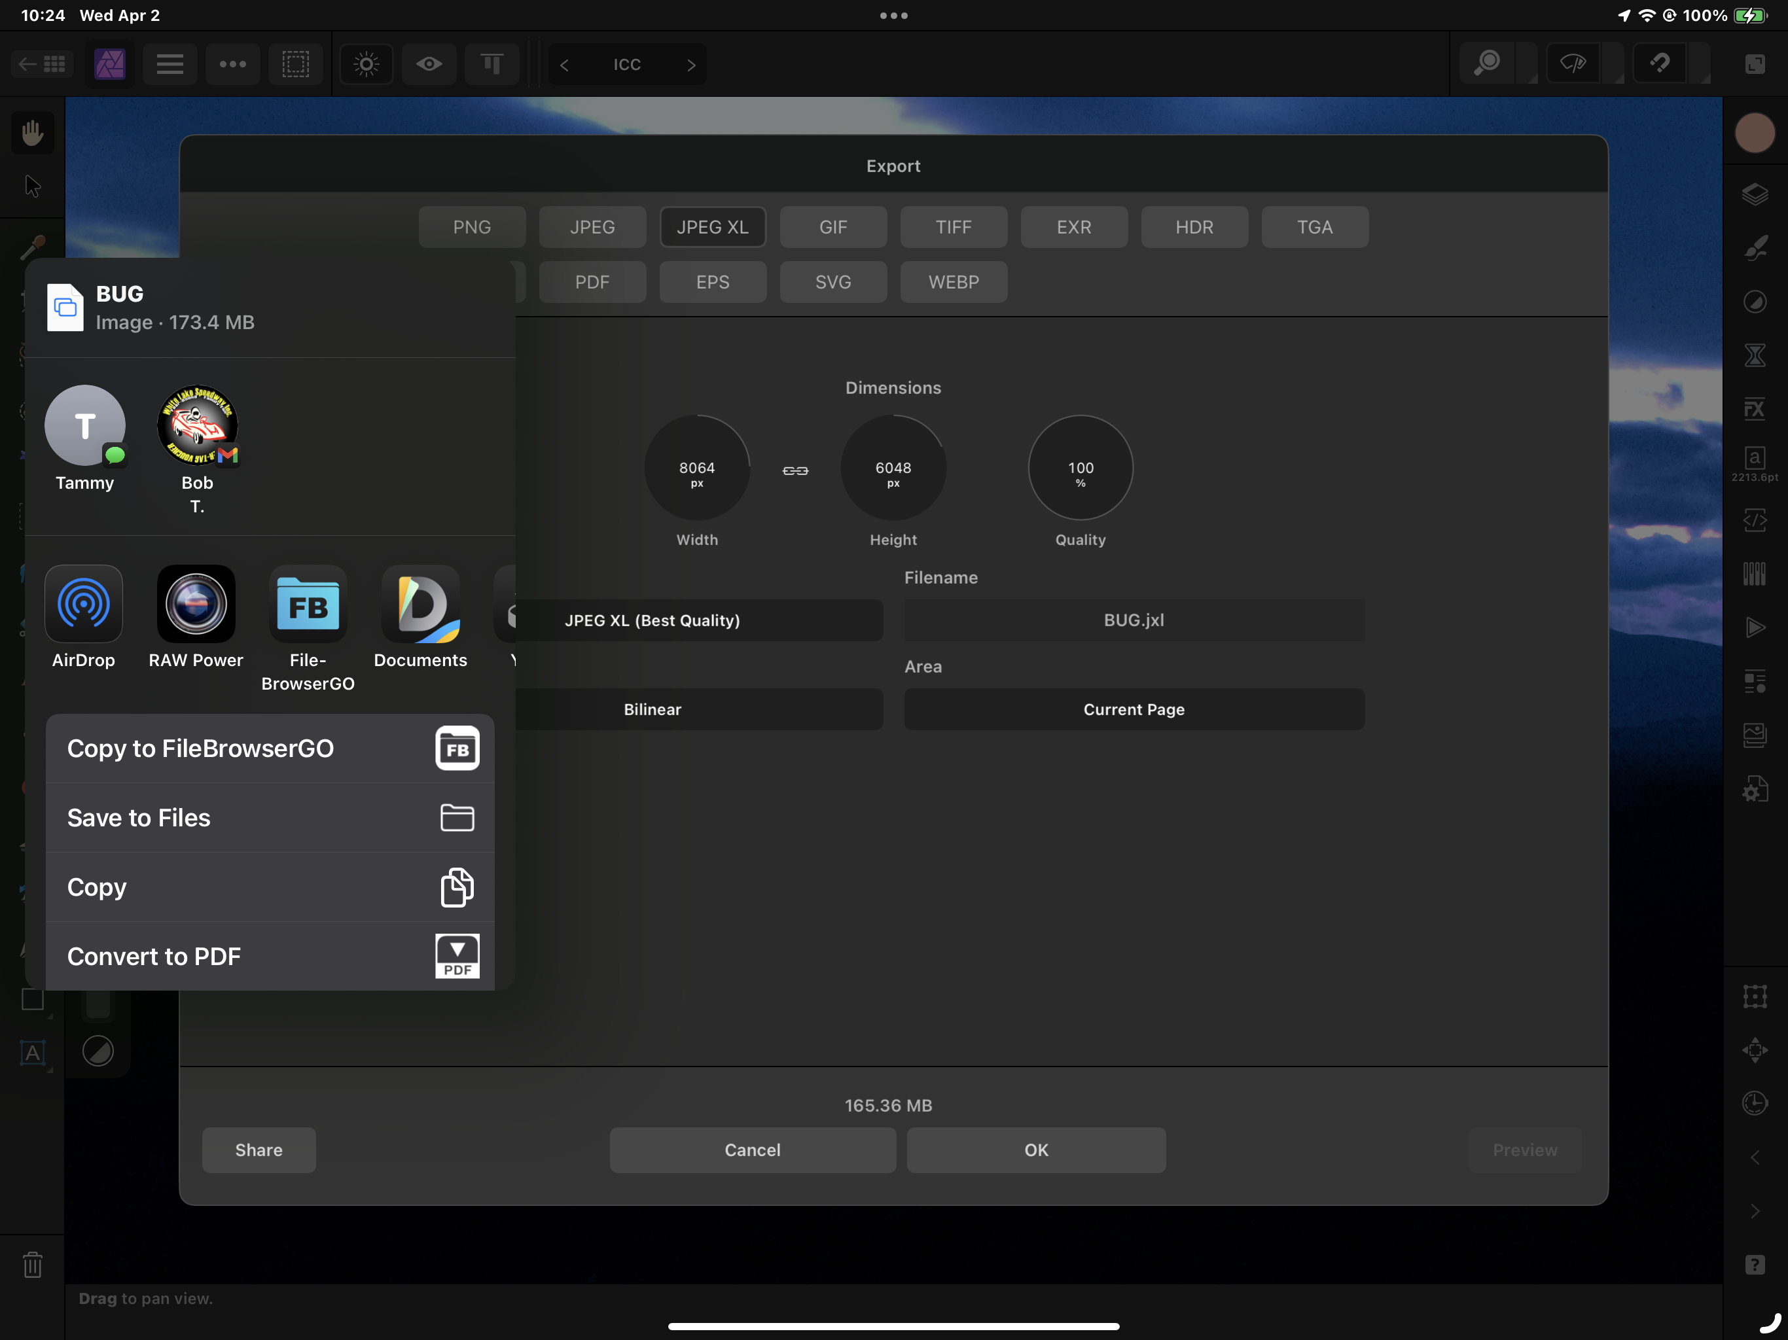Screen dimensions: 1788x1340
Task: Confirm export with OK
Action: pos(1036,1149)
